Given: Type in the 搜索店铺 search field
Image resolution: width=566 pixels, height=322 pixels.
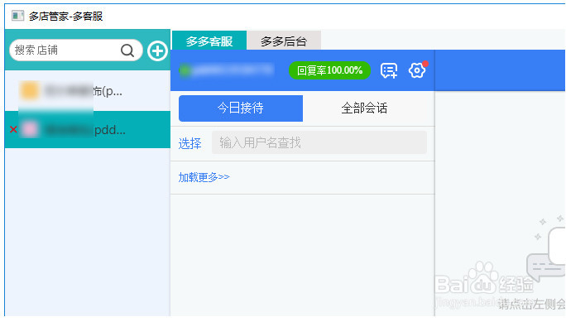Looking at the screenshot, I should click(x=76, y=50).
